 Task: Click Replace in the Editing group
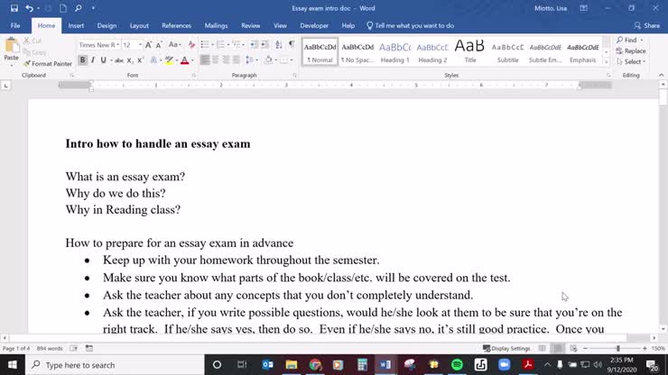pyautogui.click(x=634, y=51)
